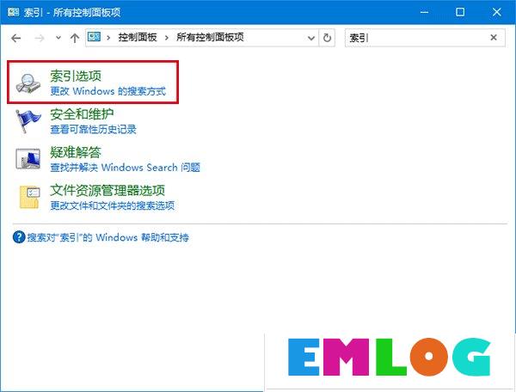Image resolution: width=516 pixels, height=392 pixels.
Task: Go up one level with up arrow
Action: coord(75,38)
